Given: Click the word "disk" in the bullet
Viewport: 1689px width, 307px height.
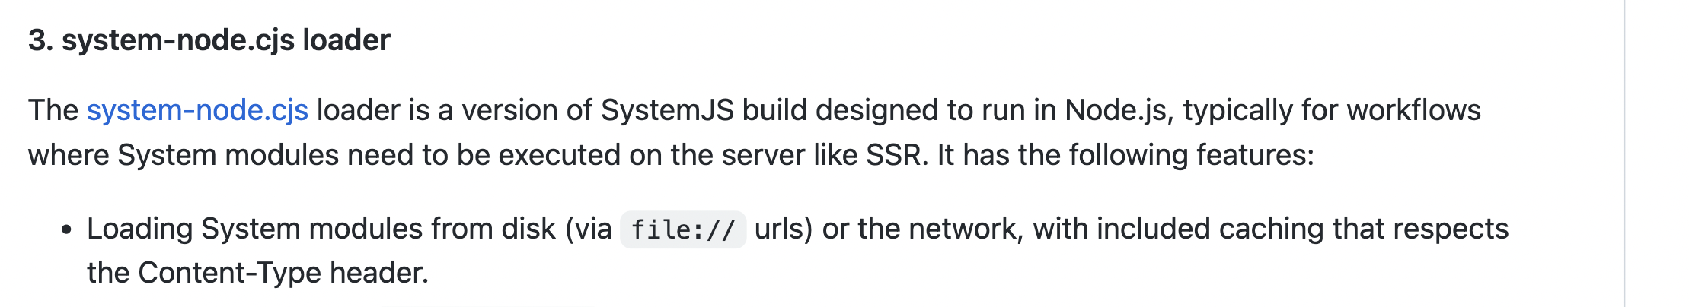Looking at the screenshot, I should (x=528, y=229).
